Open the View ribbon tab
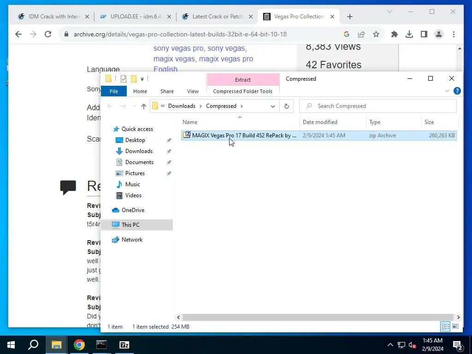The height and width of the screenshot is (354, 472). coord(193,91)
